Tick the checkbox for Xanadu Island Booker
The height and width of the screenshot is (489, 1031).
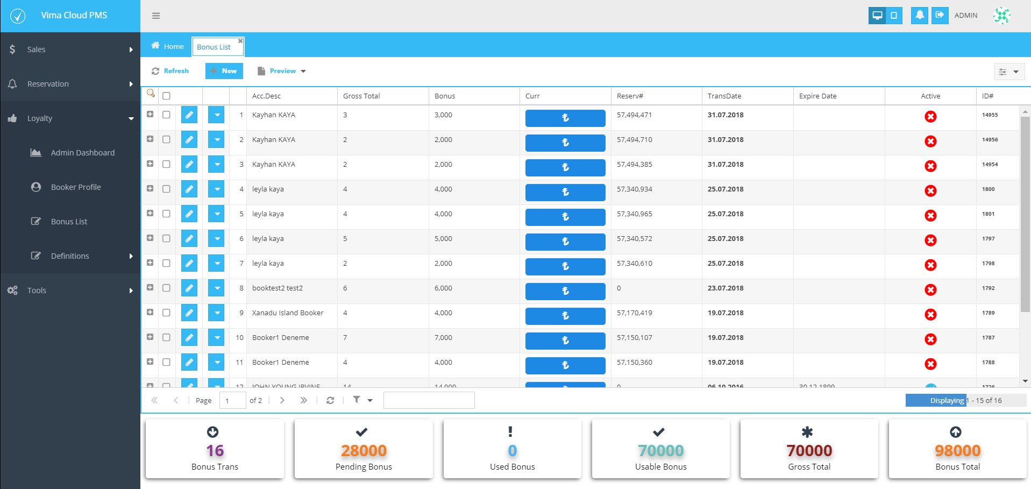(166, 313)
